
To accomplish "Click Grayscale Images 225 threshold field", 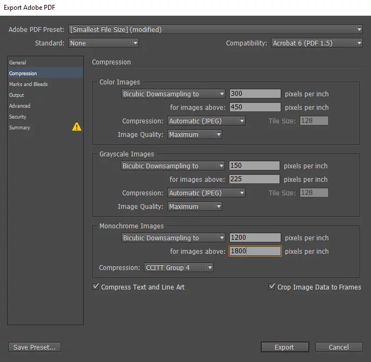I will pyautogui.click(x=254, y=179).
